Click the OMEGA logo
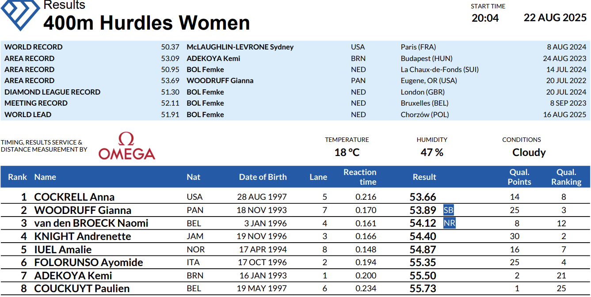This screenshot has width=591, height=297. [127, 146]
